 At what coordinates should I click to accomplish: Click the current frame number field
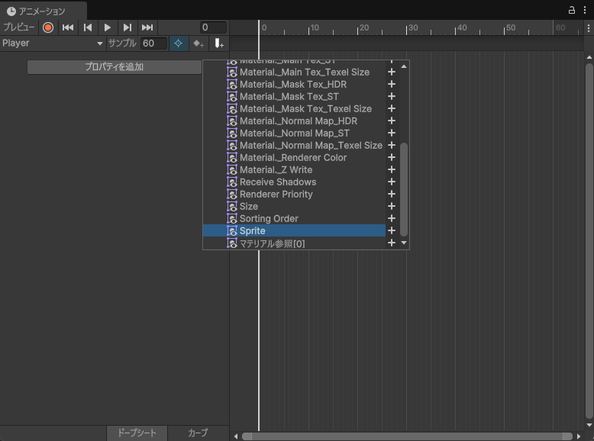point(213,27)
